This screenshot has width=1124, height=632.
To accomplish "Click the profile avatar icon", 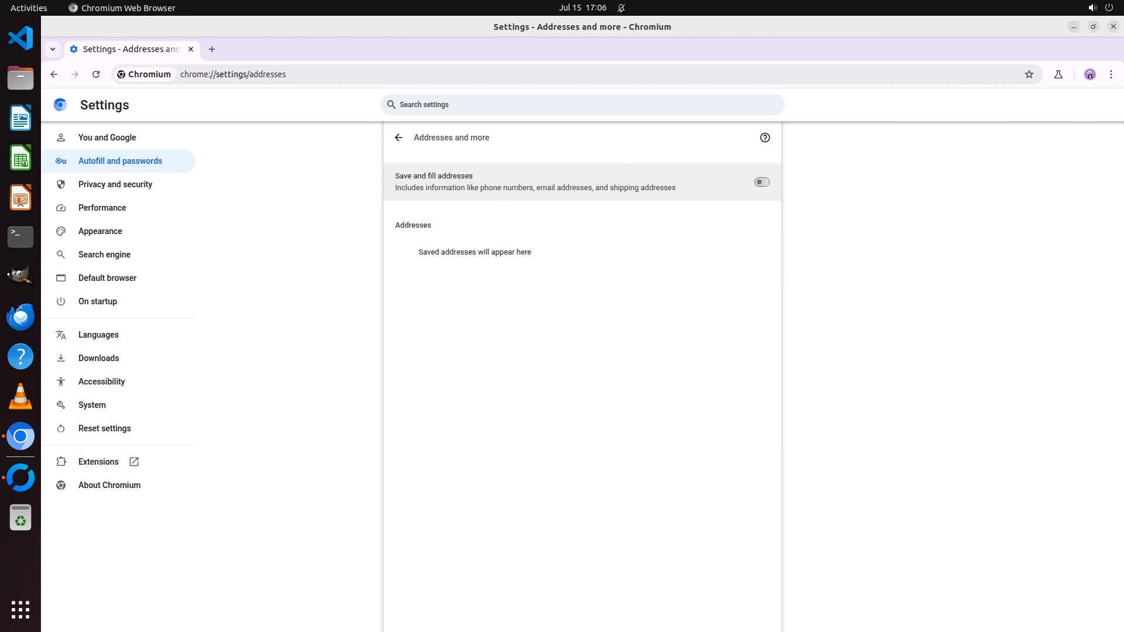I will (x=1090, y=74).
